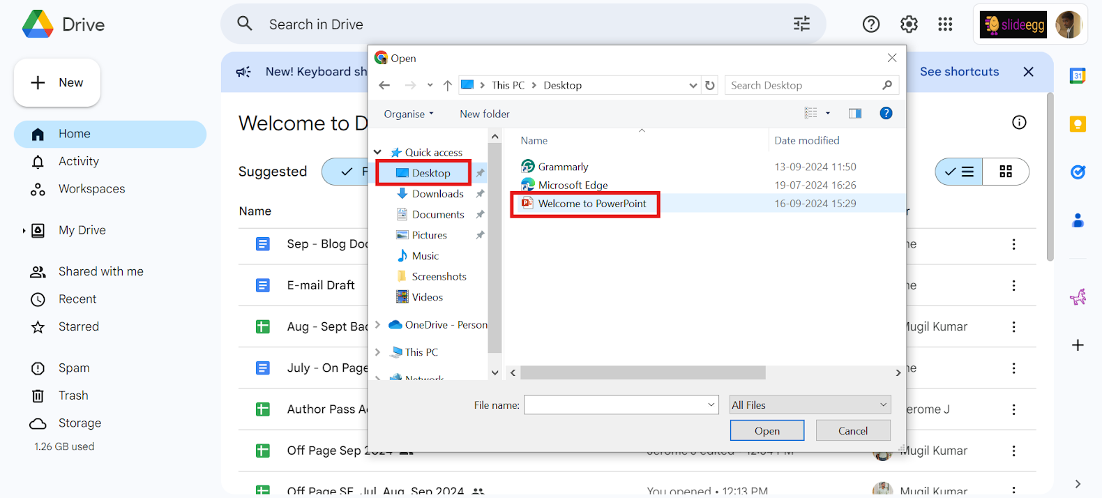Collapse the Quick access tree node

point(378,152)
